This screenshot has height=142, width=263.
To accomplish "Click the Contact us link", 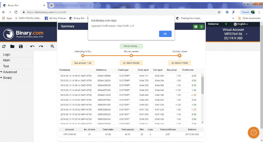I will (x=213, y=24).
